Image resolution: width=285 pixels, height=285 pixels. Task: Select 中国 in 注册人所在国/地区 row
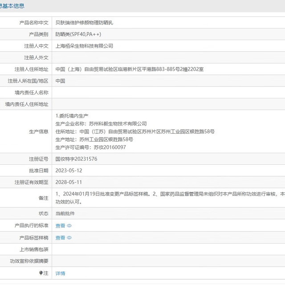[60, 81]
